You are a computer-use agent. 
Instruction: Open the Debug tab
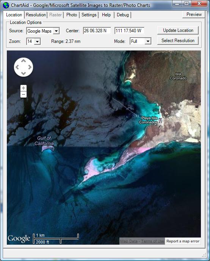(x=123, y=15)
